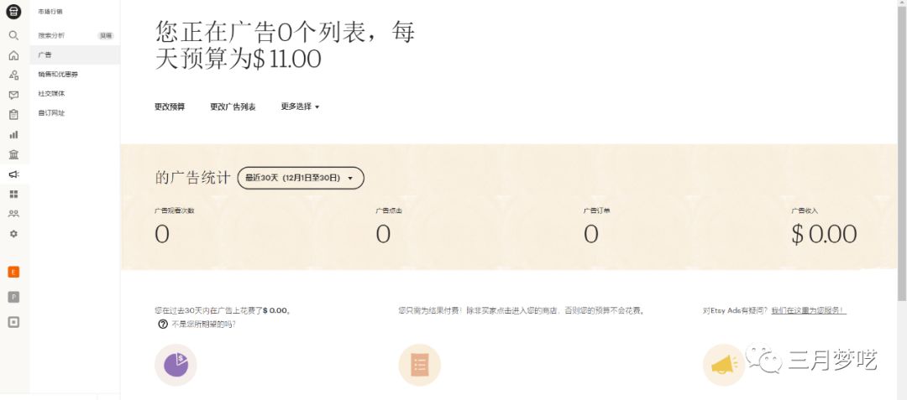Select 广告 in the marketing menu

45,55
